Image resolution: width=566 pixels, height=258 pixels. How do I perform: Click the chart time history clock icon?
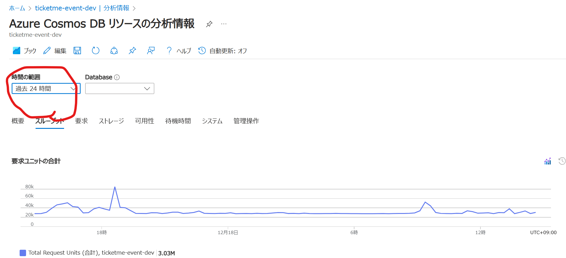(562, 161)
